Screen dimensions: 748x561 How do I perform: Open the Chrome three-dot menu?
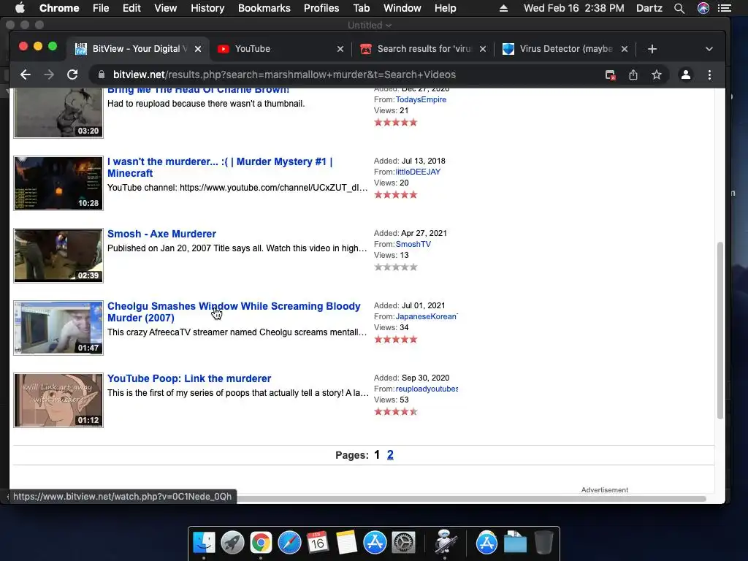pyautogui.click(x=709, y=75)
